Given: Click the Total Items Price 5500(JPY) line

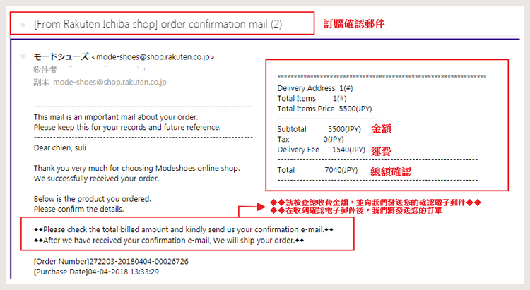Looking at the screenshot, I should (x=324, y=109).
